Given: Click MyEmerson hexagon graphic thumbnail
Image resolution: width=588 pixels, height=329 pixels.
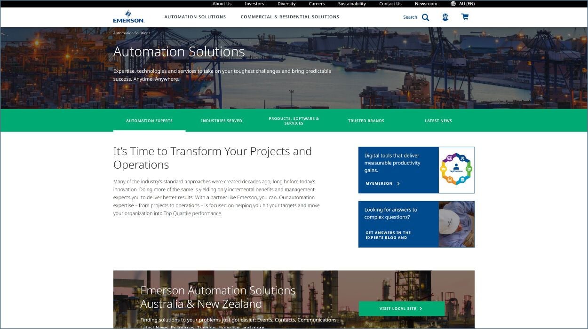Looking at the screenshot, I should coord(456,170).
